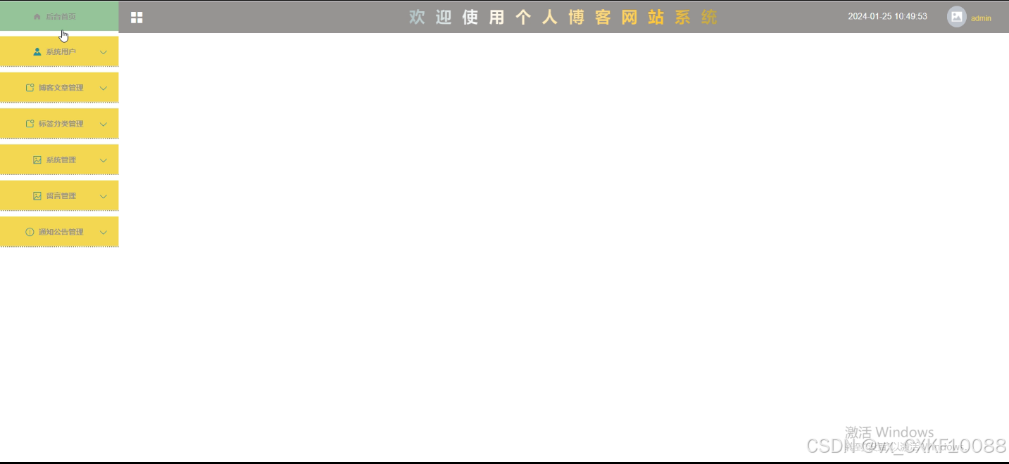Image resolution: width=1009 pixels, height=464 pixels.
Task: Click the icon beside 标签分类管理
Action: (x=30, y=124)
